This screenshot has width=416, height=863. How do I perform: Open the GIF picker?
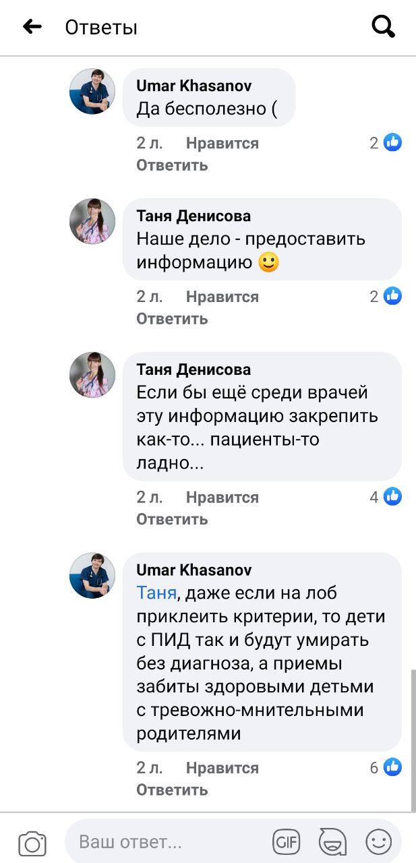click(286, 841)
